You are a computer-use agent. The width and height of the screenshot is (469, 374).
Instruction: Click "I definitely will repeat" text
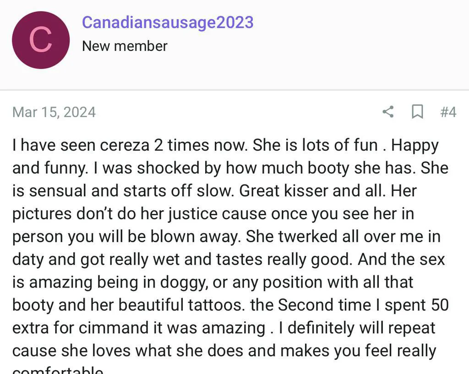(x=355, y=328)
